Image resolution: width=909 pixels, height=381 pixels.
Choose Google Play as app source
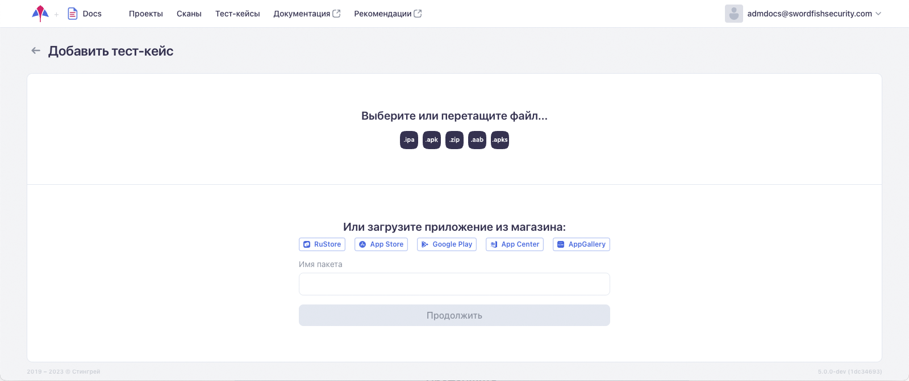447,244
